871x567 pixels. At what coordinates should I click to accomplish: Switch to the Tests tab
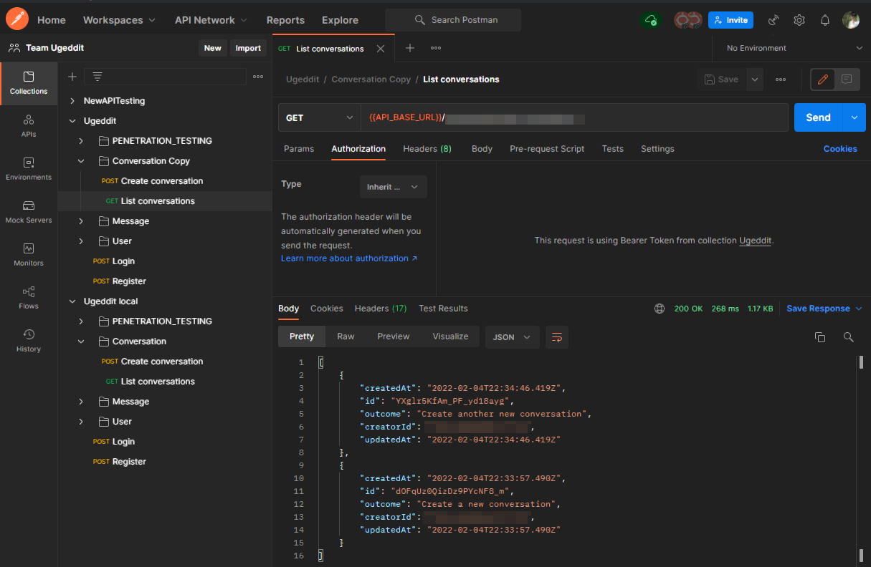612,149
